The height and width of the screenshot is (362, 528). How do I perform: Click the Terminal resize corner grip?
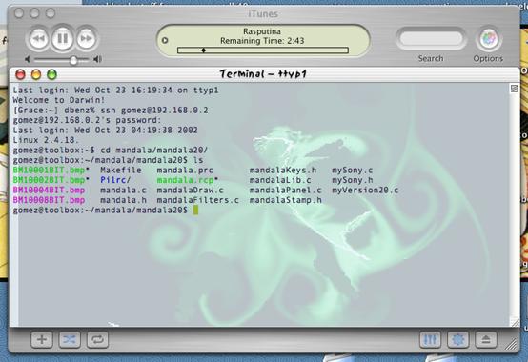pos(516,323)
